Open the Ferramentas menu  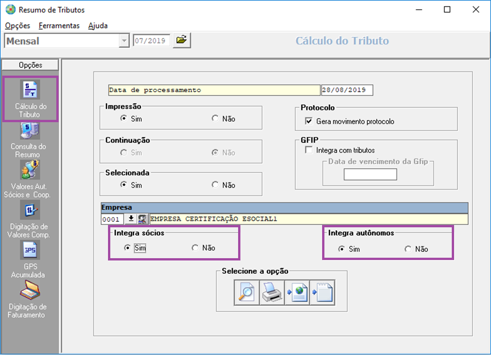pos(59,26)
